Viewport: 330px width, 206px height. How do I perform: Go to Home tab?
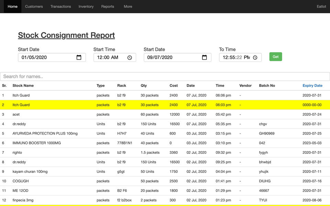click(13, 7)
